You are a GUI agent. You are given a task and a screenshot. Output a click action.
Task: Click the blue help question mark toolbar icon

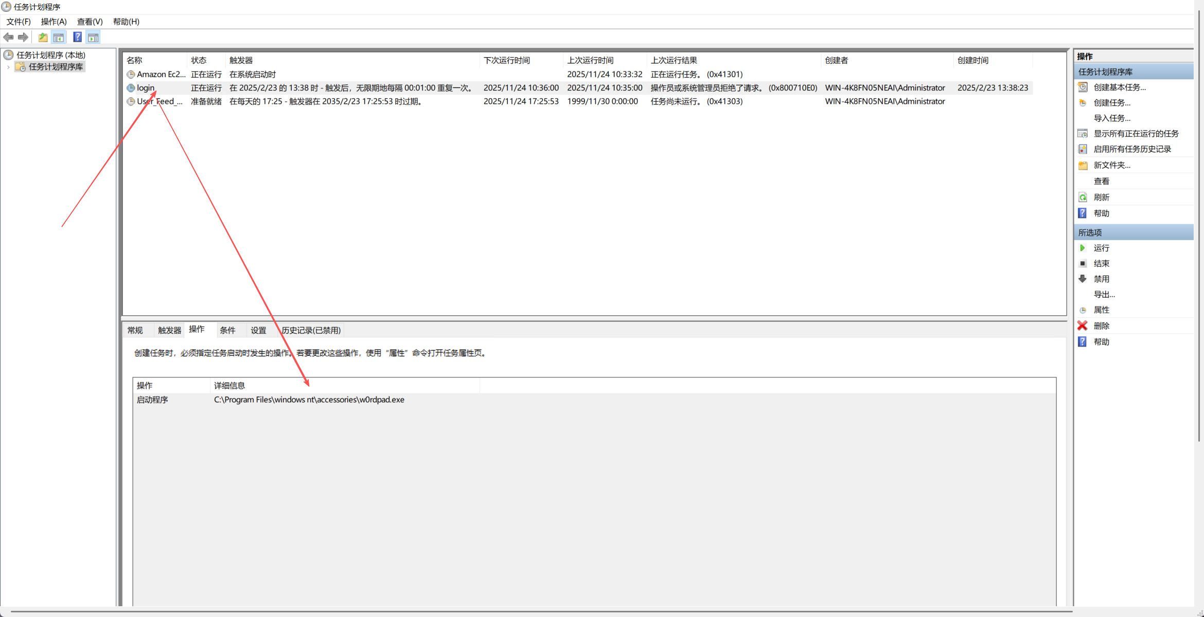coord(77,37)
